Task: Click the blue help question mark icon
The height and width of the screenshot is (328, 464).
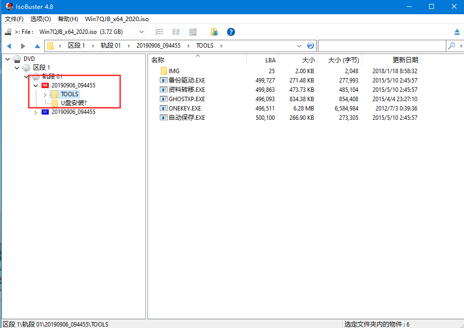Action: (x=231, y=32)
